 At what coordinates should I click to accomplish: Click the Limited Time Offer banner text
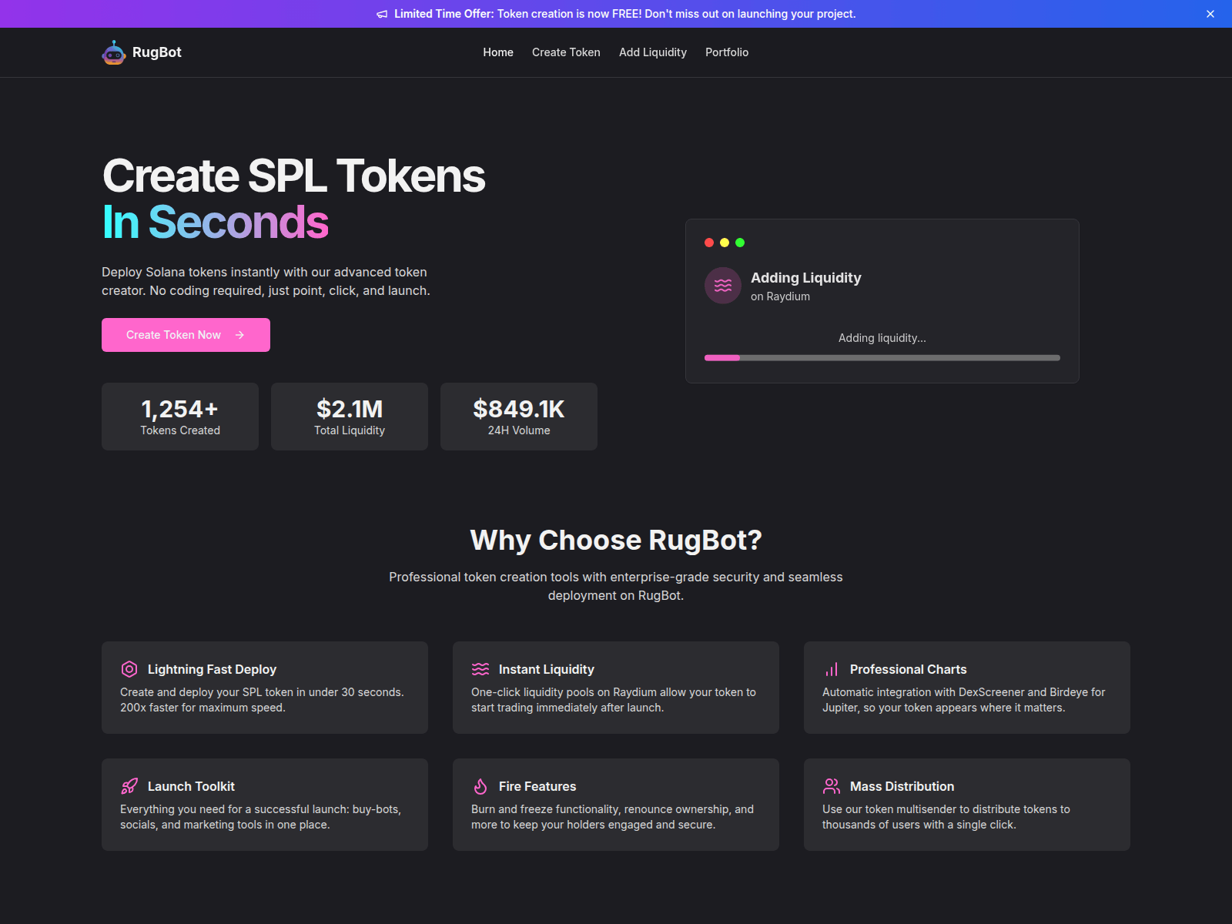(625, 14)
